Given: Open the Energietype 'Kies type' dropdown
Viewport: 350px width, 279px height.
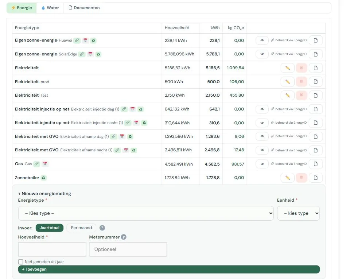Looking at the screenshot, I should point(146,213).
